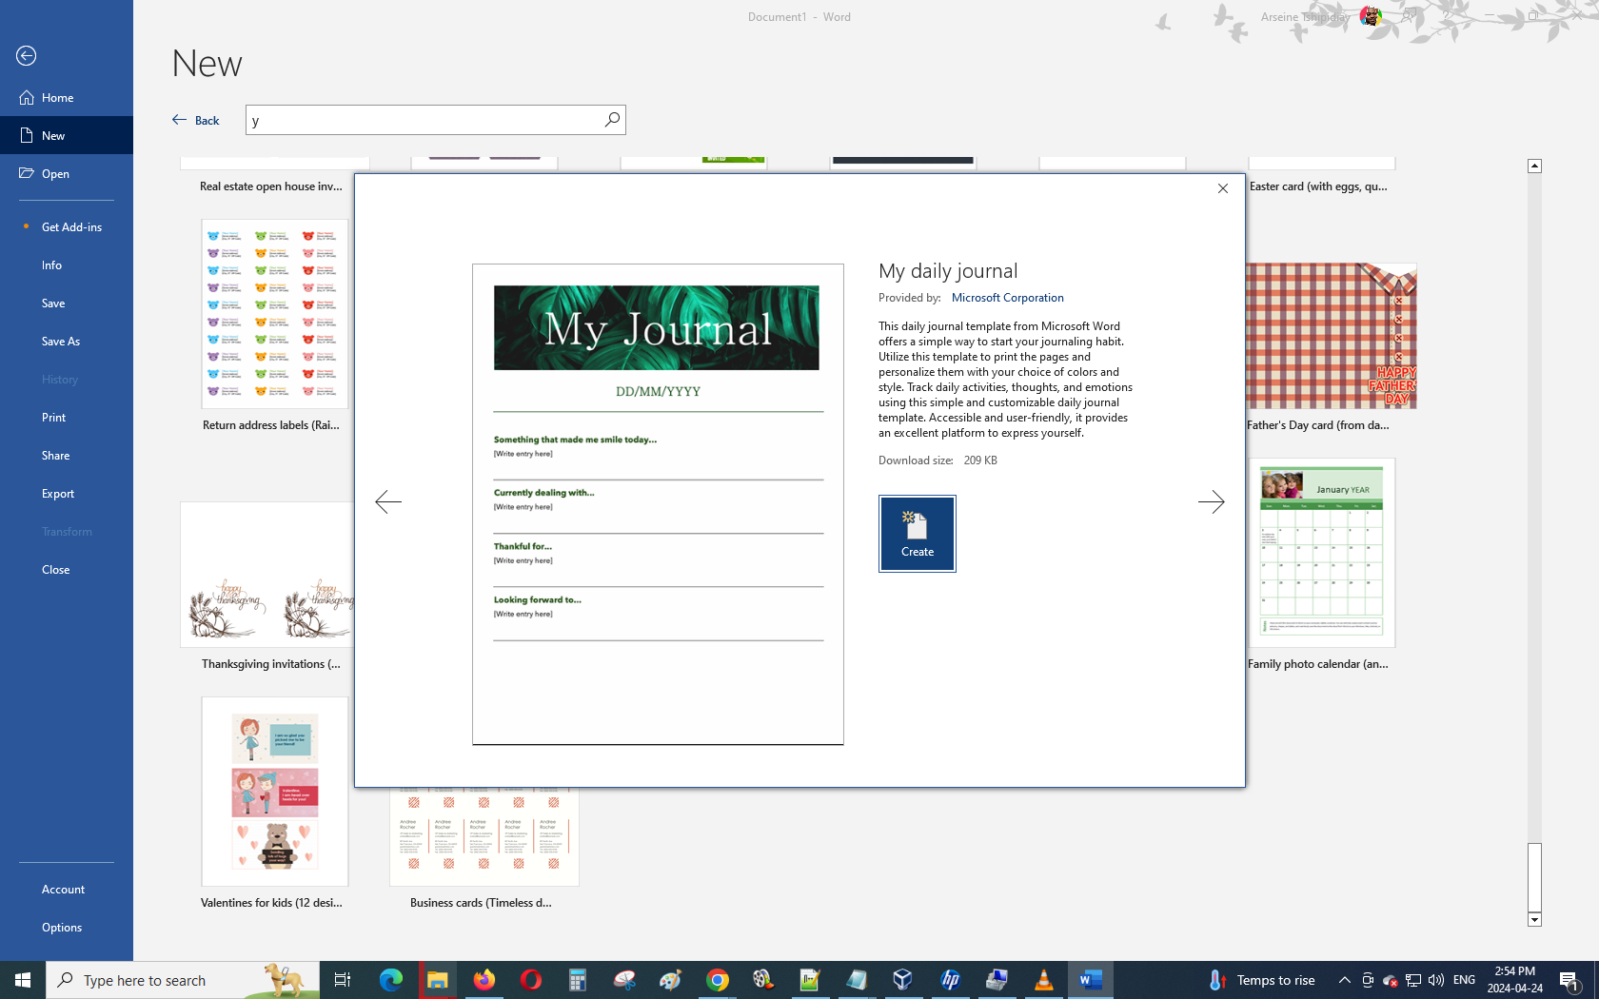1599x999 pixels.
Task: Open the Home menu item
Action: 57,98
